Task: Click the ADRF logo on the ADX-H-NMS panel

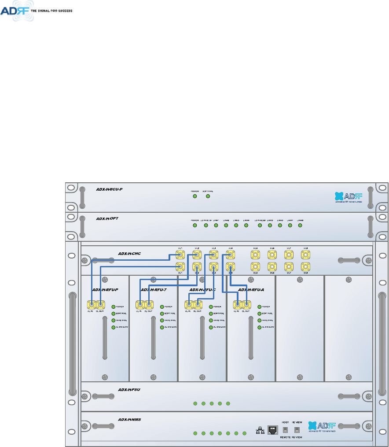Action: 322,427
